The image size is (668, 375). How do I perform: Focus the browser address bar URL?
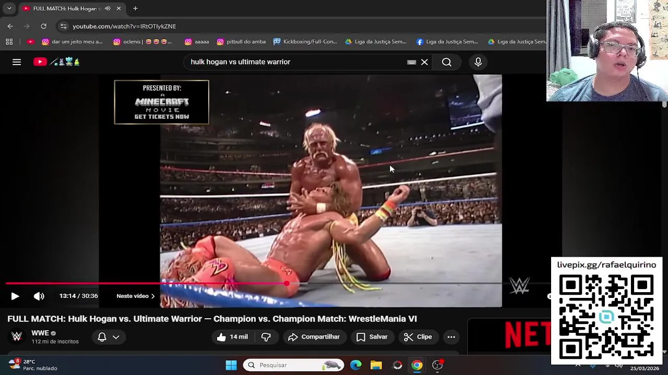[x=124, y=26]
